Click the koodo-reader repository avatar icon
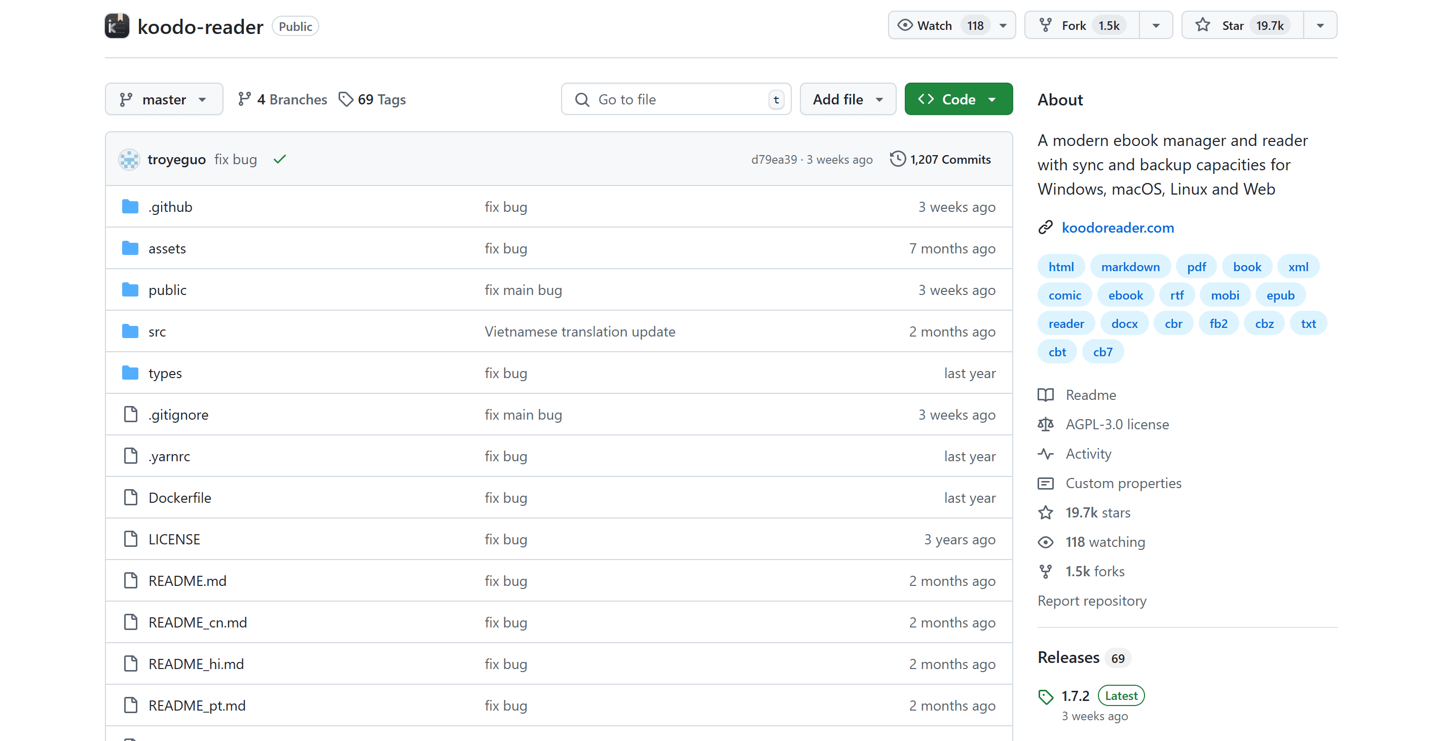This screenshot has height=741, width=1438. pyautogui.click(x=117, y=26)
